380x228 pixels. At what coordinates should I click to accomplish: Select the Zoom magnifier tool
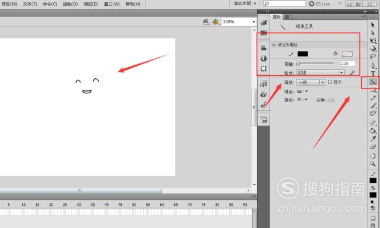pos(373,164)
